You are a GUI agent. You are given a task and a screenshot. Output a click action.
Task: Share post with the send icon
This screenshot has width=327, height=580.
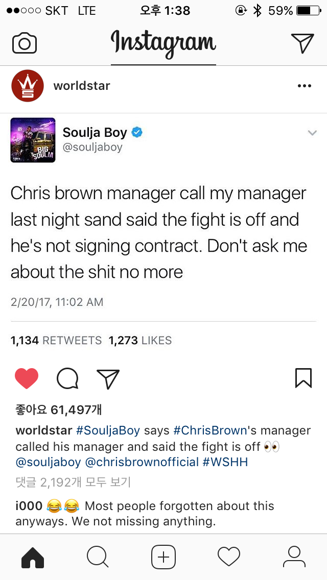pyautogui.click(x=108, y=379)
